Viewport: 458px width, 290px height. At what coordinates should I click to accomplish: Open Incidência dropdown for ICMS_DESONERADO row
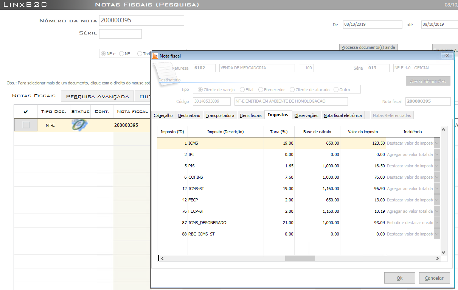tap(437, 223)
